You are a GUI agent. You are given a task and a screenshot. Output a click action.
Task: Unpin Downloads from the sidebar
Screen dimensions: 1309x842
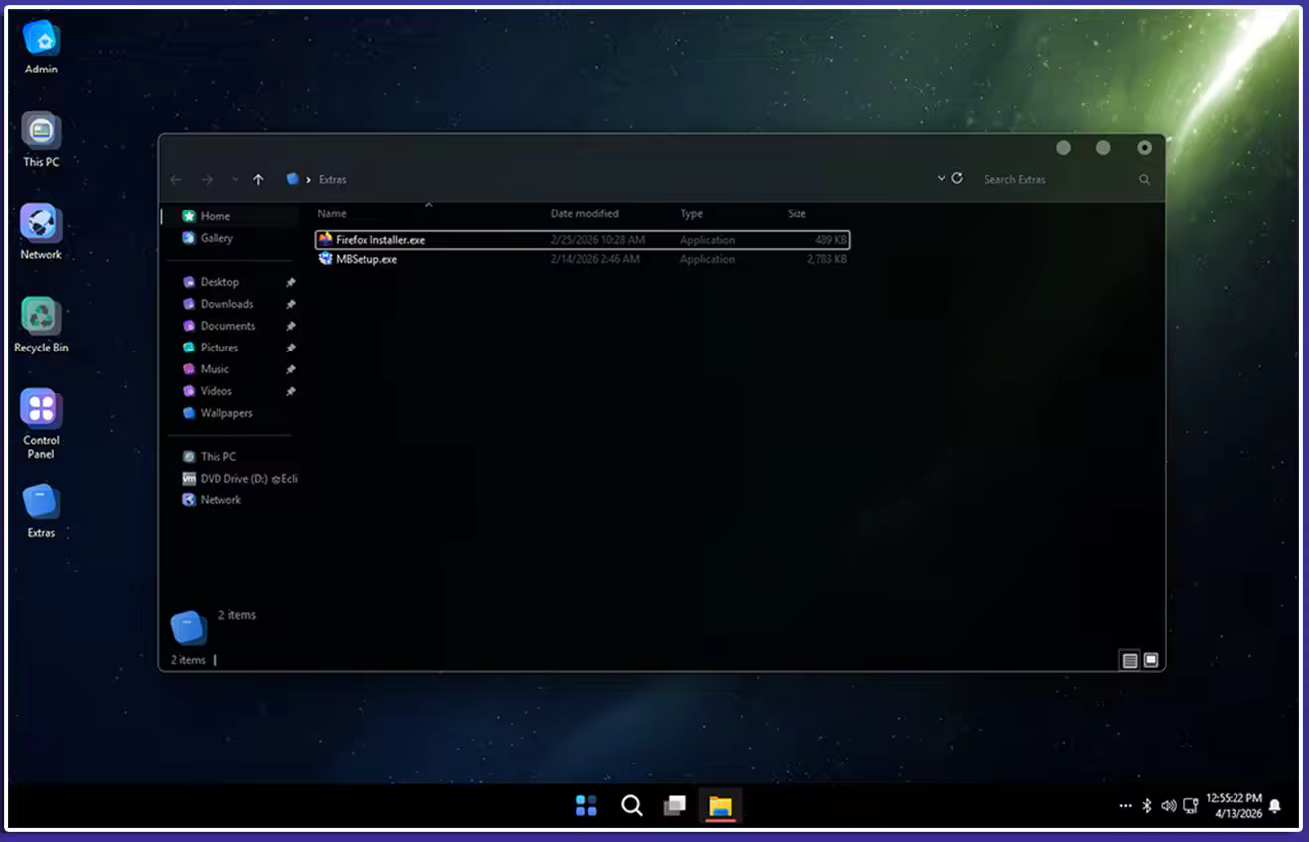tap(291, 304)
